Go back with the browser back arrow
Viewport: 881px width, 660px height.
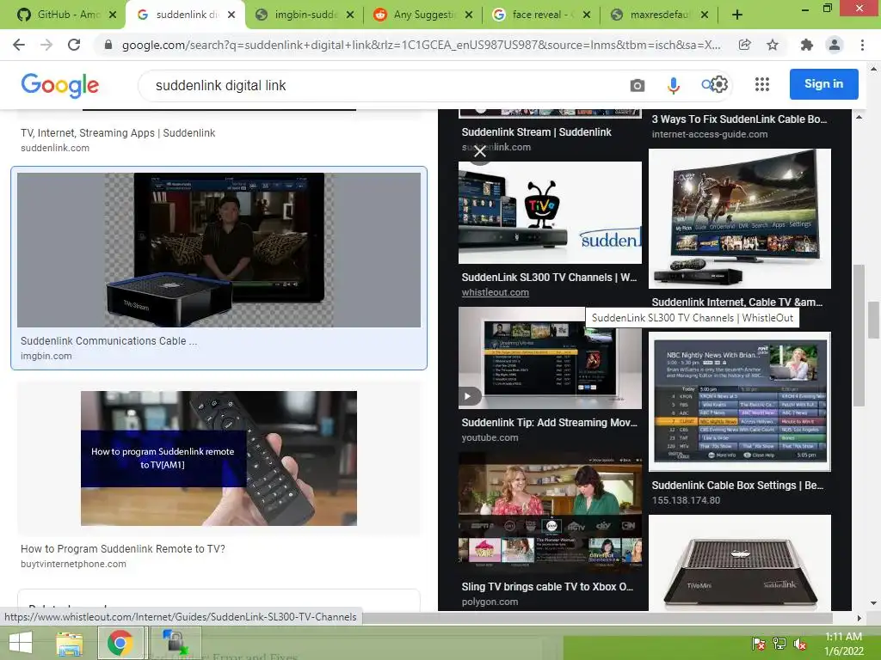(x=19, y=45)
